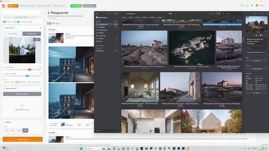Open the Shape filter dropdown in Eagle

[x=145, y=17]
